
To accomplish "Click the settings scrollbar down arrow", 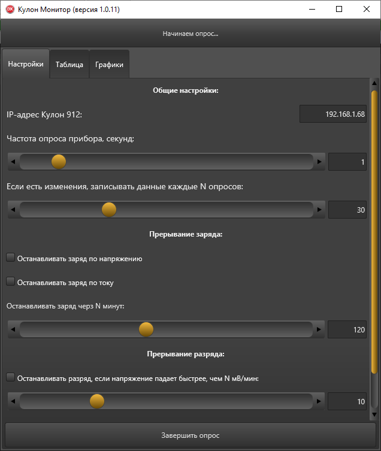I will tap(374, 414).
